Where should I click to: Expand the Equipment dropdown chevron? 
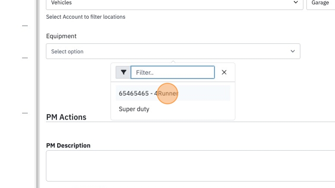coord(293,51)
